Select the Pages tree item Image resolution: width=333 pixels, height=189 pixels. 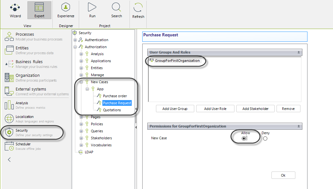point(96,117)
